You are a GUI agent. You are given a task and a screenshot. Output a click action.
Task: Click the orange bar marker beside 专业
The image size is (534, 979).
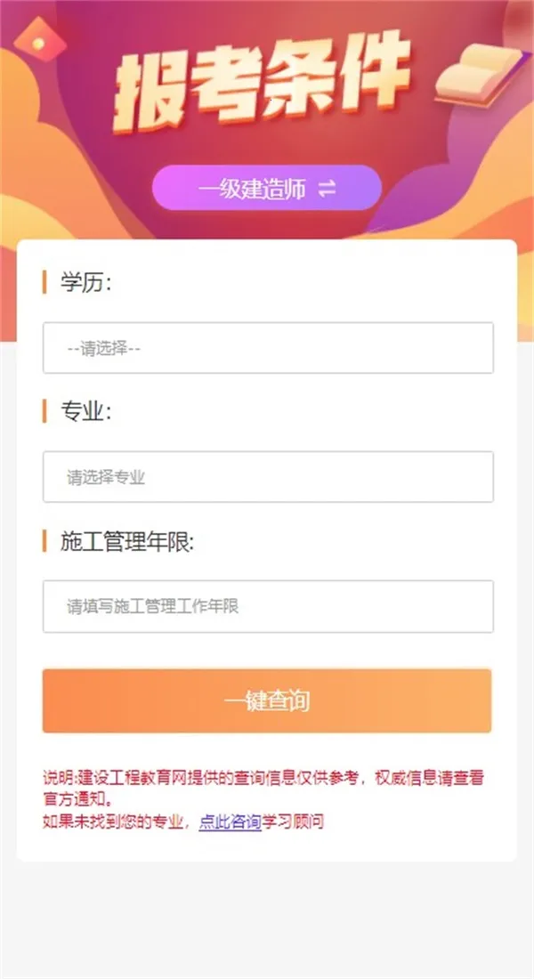tap(44, 412)
